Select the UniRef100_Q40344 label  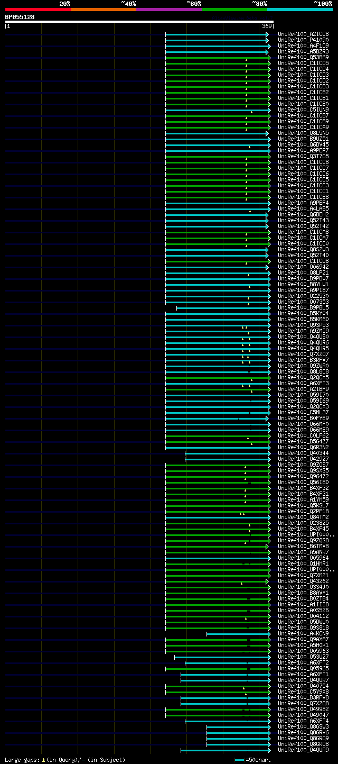303,453
